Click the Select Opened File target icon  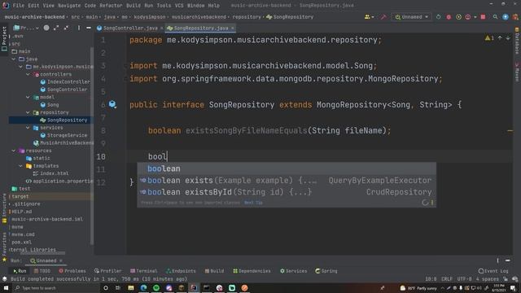46,28
